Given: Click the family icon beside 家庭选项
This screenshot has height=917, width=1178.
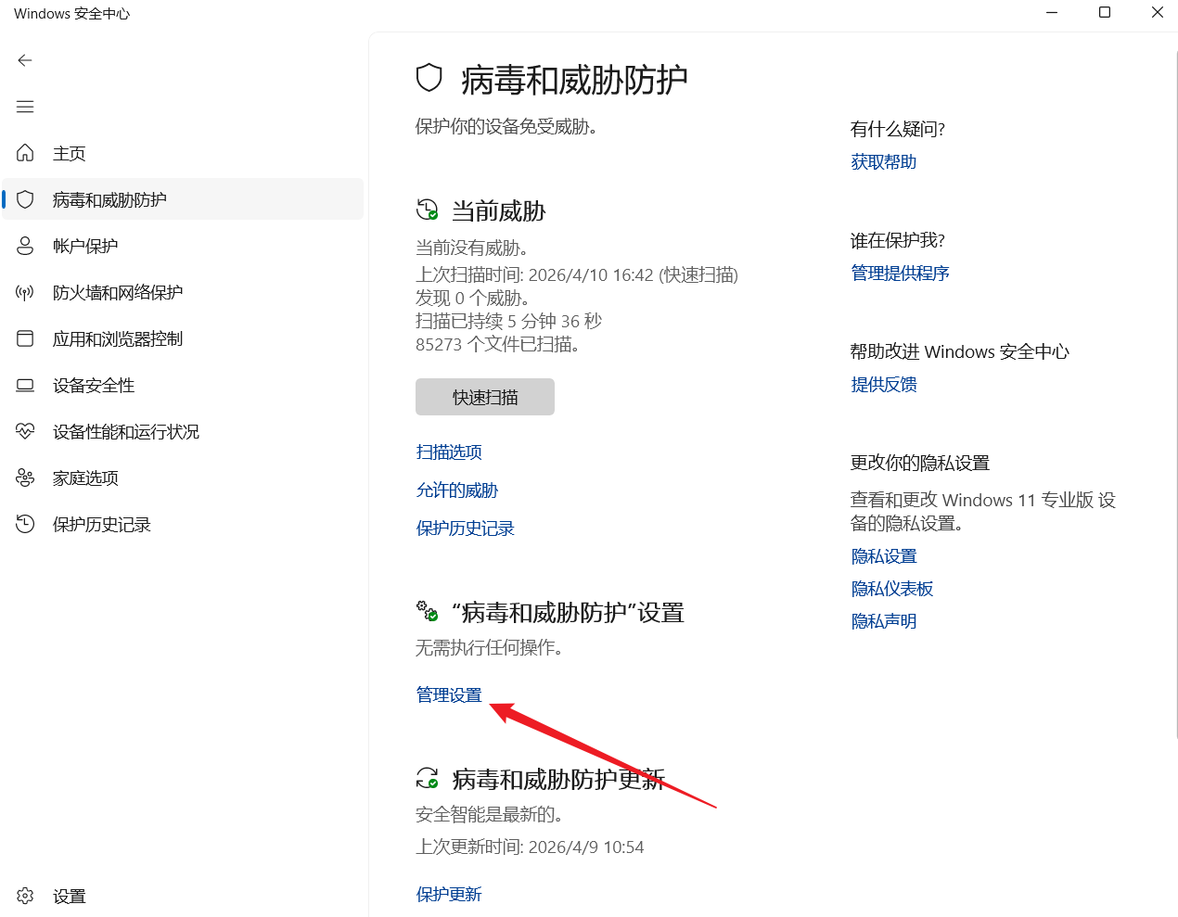Looking at the screenshot, I should [25, 478].
